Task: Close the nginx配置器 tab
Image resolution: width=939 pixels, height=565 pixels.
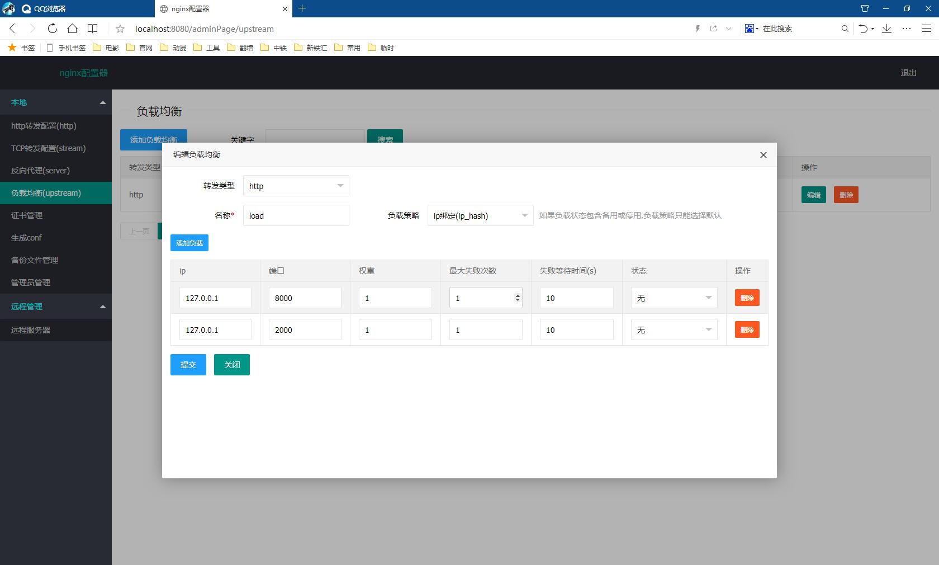Action: 285,9
